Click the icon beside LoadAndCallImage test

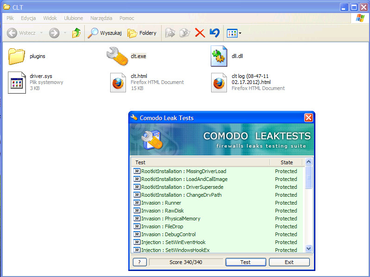tap(137, 179)
